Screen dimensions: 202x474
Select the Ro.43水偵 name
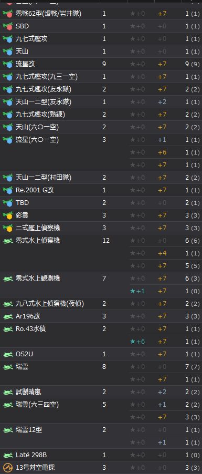pos(31,329)
